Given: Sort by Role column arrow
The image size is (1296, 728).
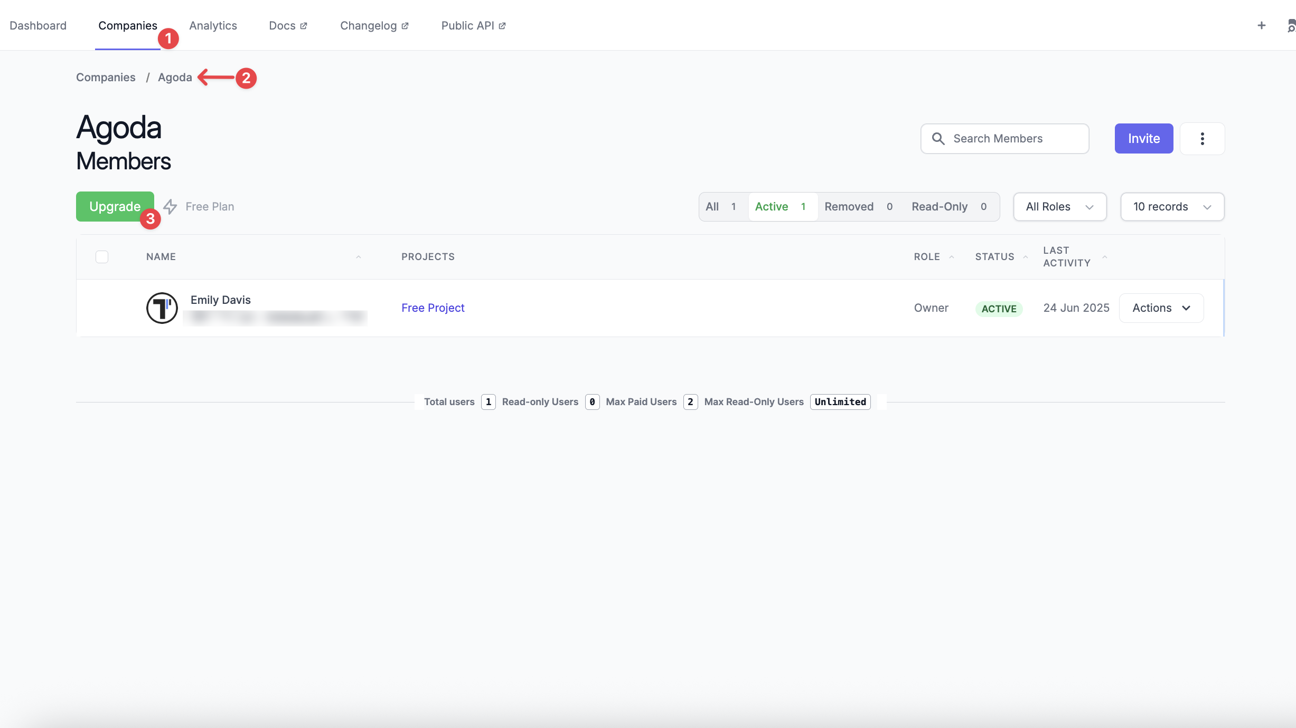Looking at the screenshot, I should coord(952,257).
